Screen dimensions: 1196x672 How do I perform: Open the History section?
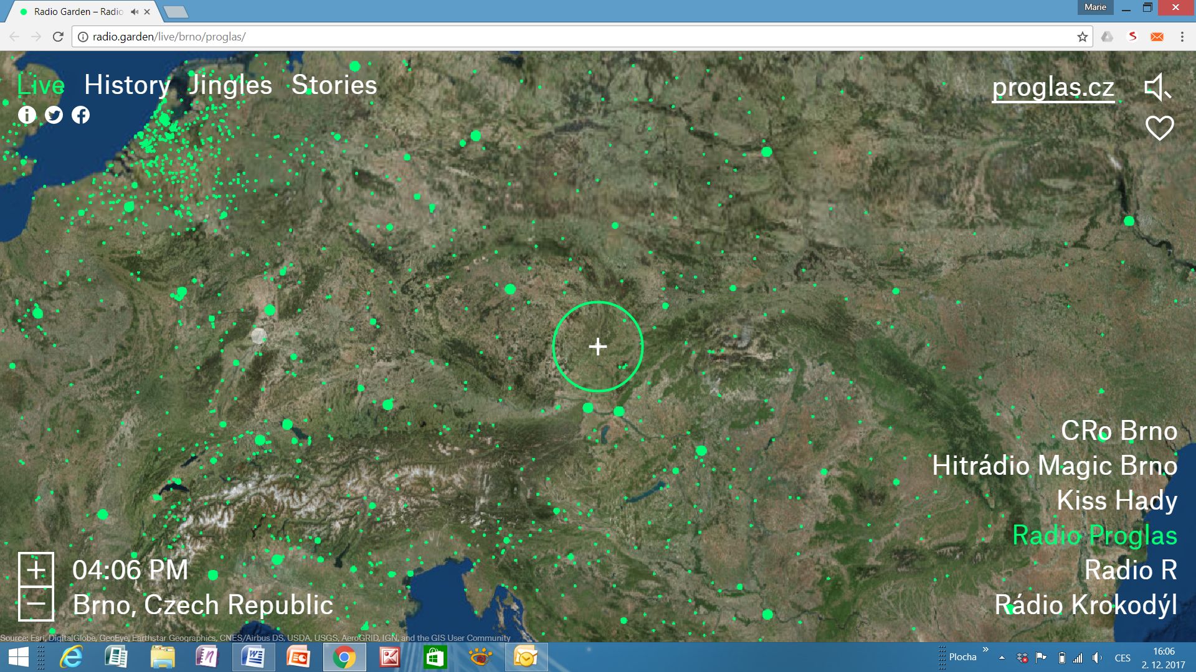[x=127, y=85]
